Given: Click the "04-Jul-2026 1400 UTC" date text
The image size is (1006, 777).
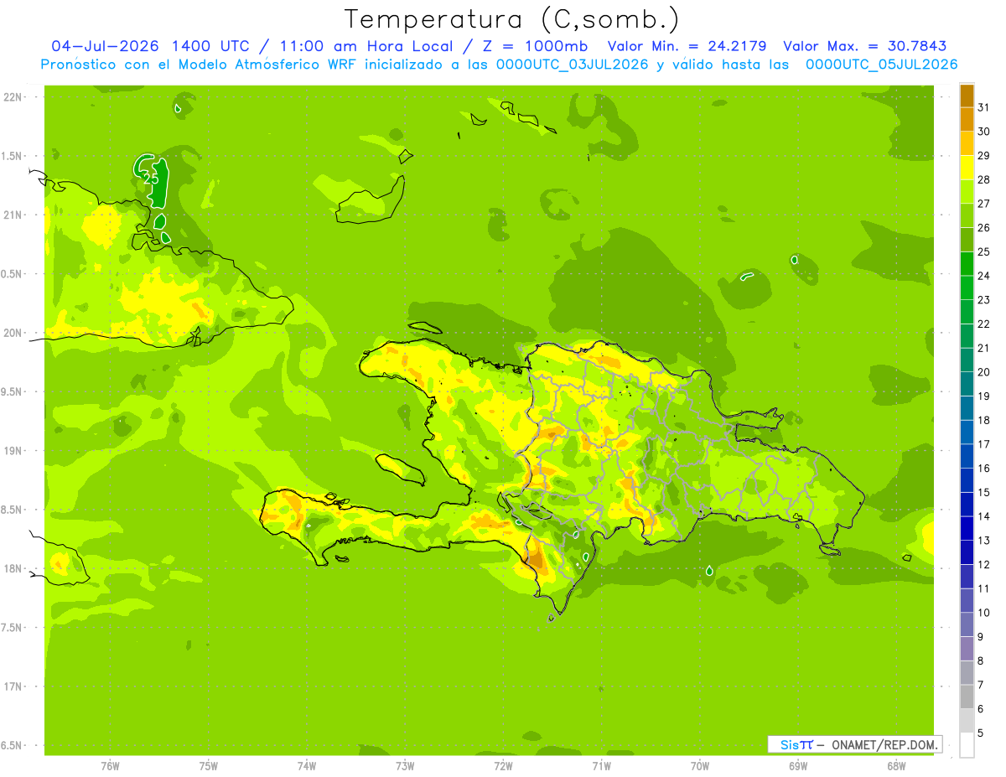Looking at the screenshot, I should click(x=150, y=46).
